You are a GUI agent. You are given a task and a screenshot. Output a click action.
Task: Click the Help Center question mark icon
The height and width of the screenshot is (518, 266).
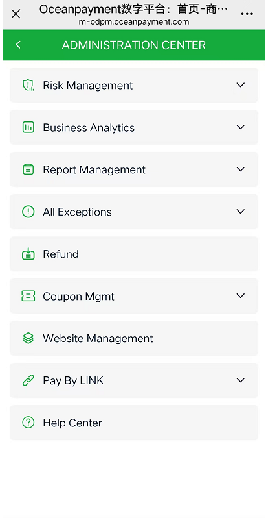click(x=28, y=423)
